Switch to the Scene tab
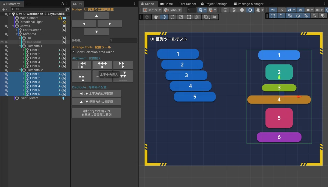This screenshot has width=328, height=187. tap(148, 4)
